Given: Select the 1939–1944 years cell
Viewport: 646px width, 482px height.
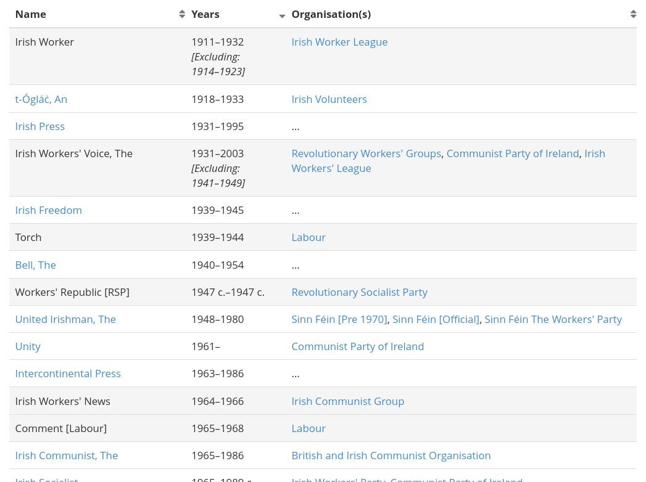Looking at the screenshot, I should tap(236, 237).
